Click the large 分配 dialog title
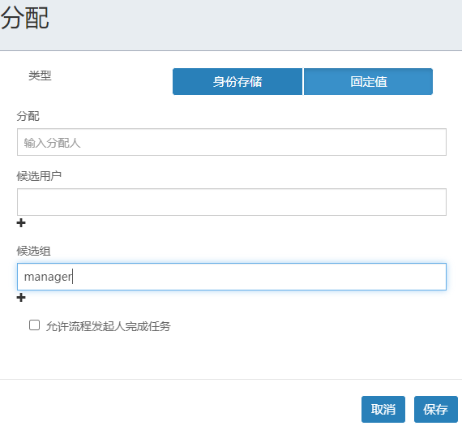The image size is (462, 426). [25, 19]
